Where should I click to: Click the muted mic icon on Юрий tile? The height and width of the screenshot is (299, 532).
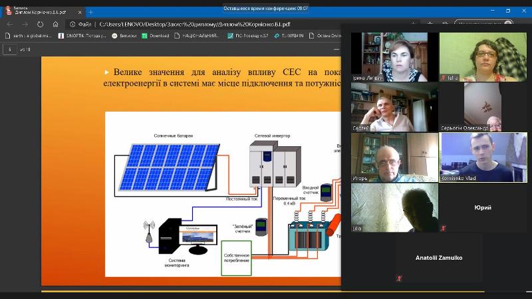(x=444, y=228)
